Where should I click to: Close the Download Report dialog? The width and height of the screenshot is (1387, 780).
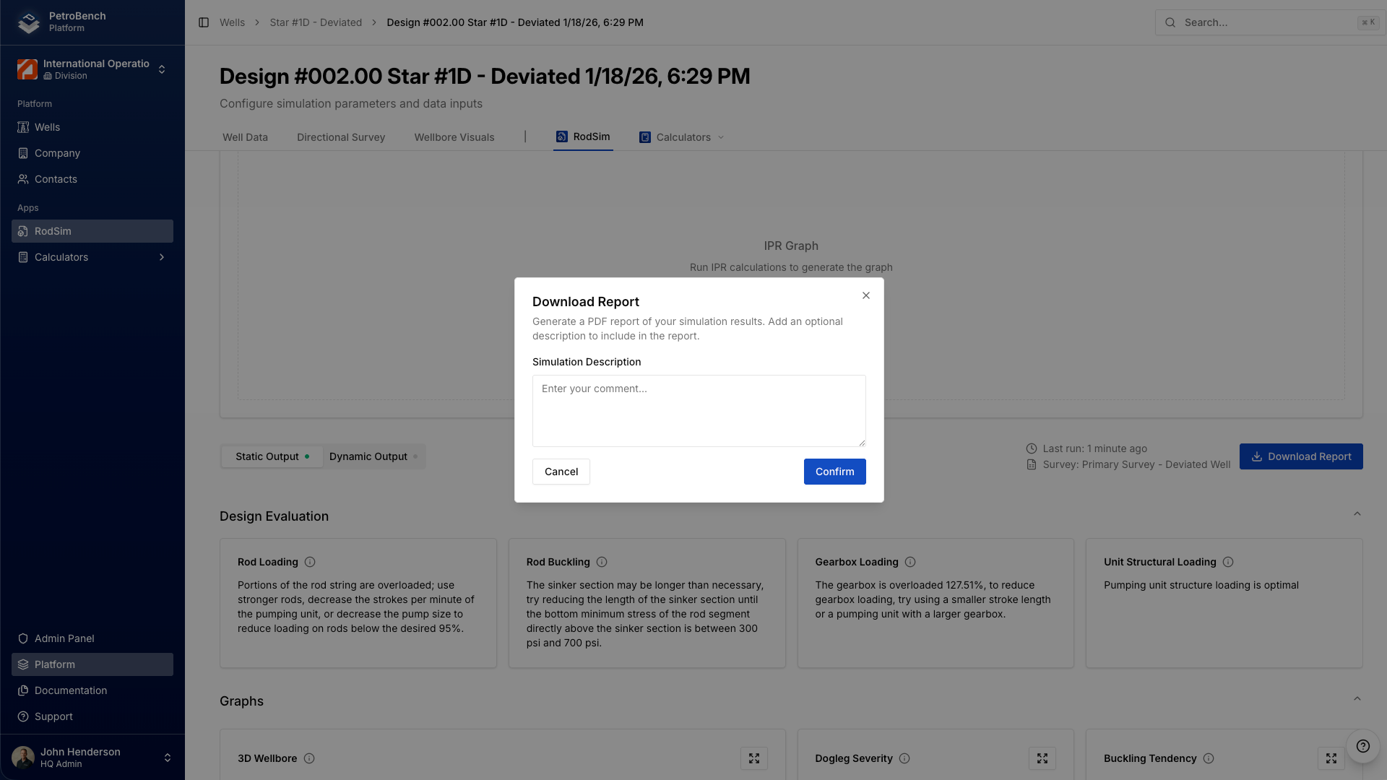[x=866, y=295]
